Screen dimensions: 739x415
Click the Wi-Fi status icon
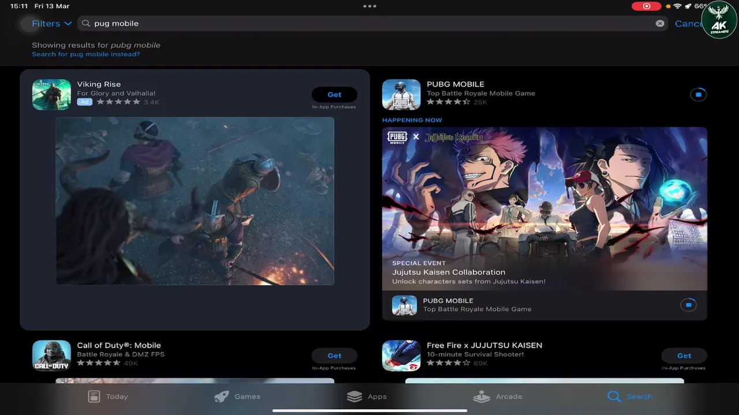[x=677, y=6]
